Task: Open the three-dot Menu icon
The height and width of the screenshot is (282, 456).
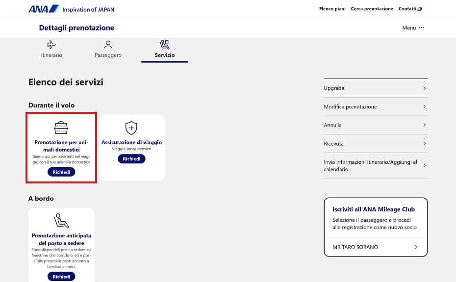Action: [x=421, y=28]
